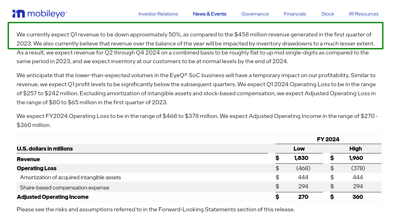Image resolution: width=397 pixels, height=220 pixels.
Task: Go to the Governance section
Action: click(255, 14)
